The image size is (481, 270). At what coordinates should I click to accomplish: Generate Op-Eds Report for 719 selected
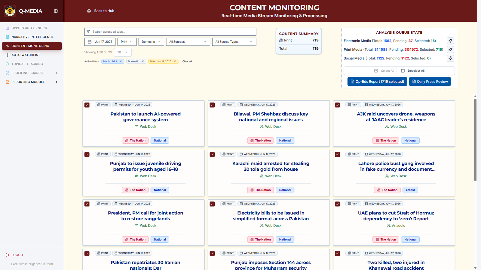click(377, 82)
